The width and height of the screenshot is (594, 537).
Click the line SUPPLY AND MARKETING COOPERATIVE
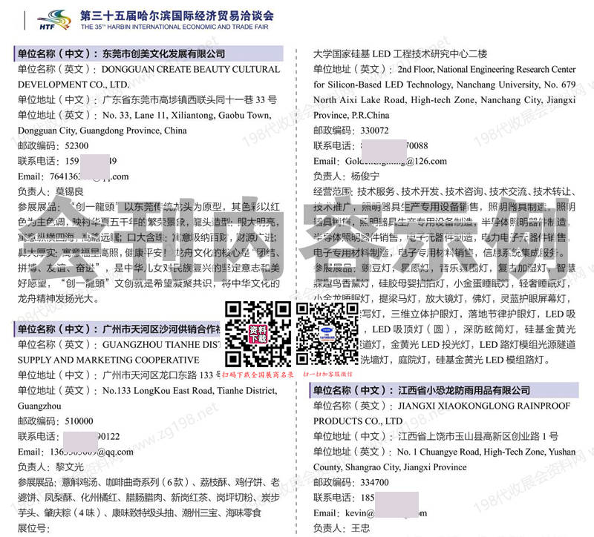click(108, 360)
